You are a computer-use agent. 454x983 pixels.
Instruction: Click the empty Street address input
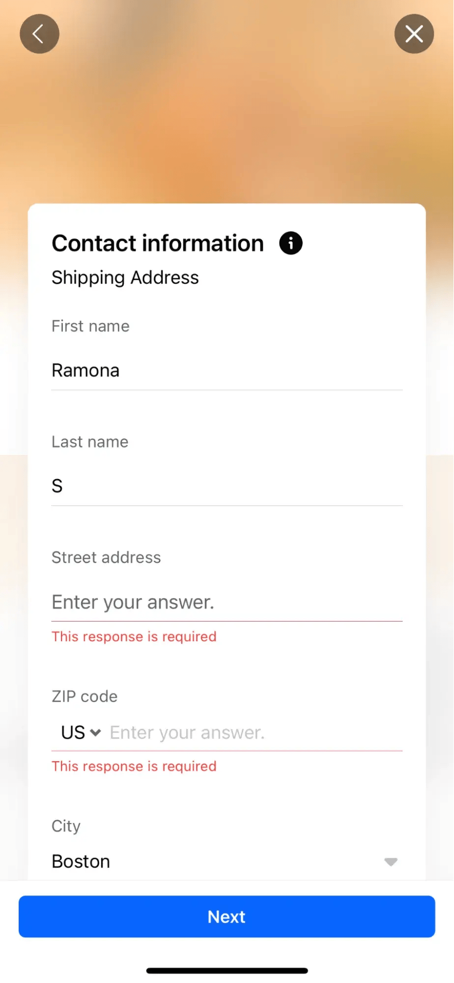pos(226,602)
